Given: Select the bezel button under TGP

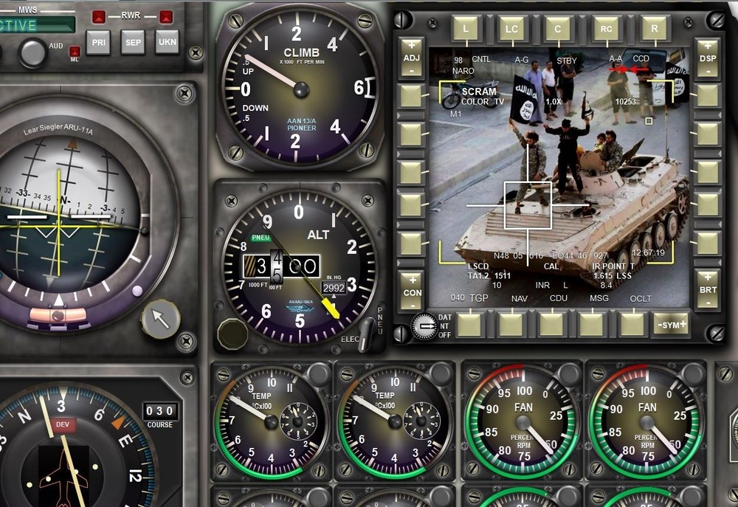Looking at the screenshot, I should (470, 325).
